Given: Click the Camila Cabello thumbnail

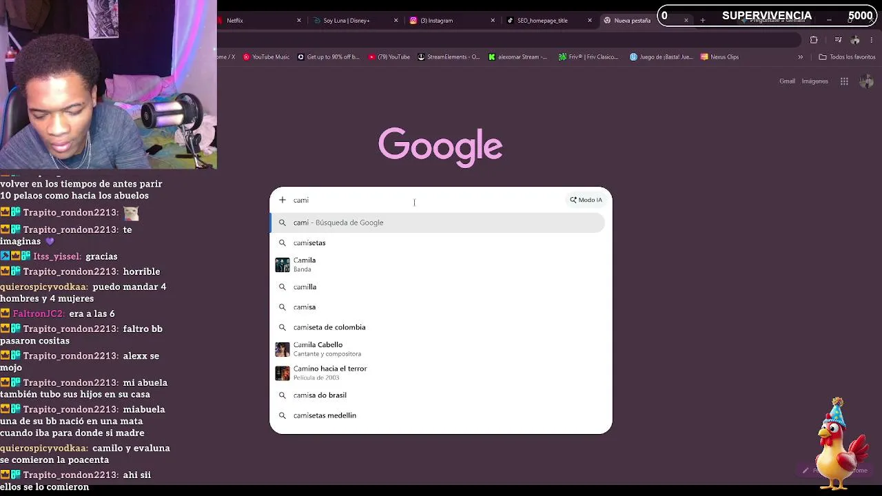Looking at the screenshot, I should coord(283,349).
